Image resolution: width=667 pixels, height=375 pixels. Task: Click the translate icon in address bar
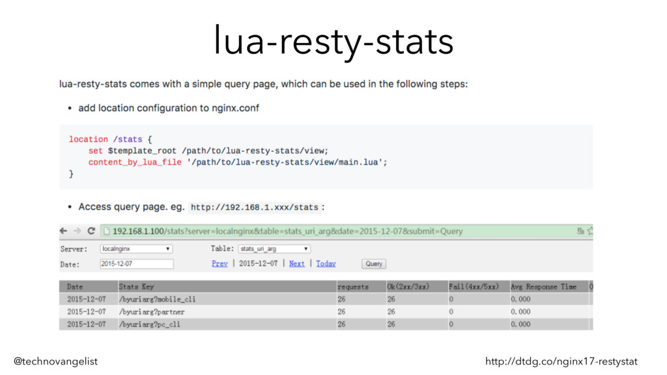pos(580,231)
